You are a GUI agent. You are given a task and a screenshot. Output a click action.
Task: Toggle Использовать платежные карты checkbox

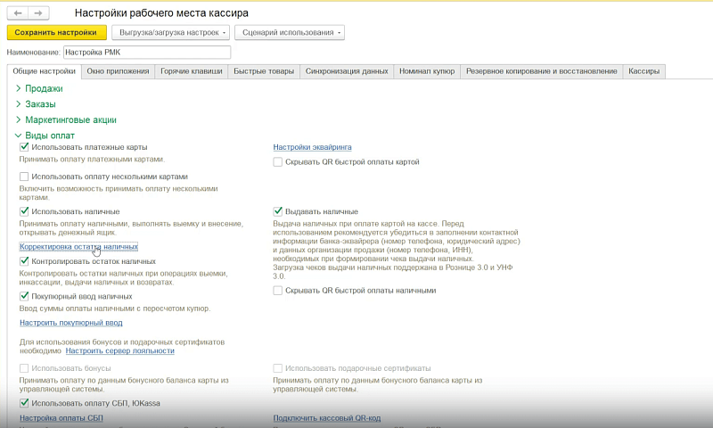tap(24, 147)
